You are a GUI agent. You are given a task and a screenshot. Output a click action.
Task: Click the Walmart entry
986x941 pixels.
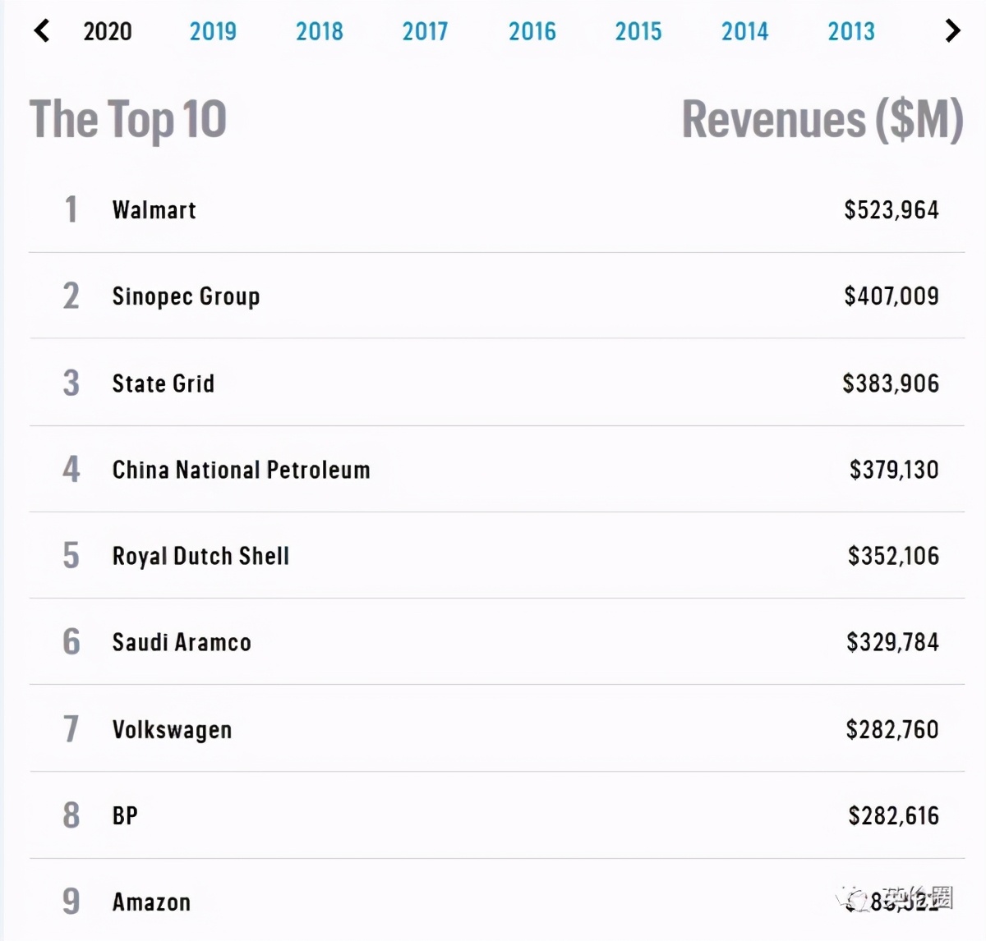(x=154, y=210)
